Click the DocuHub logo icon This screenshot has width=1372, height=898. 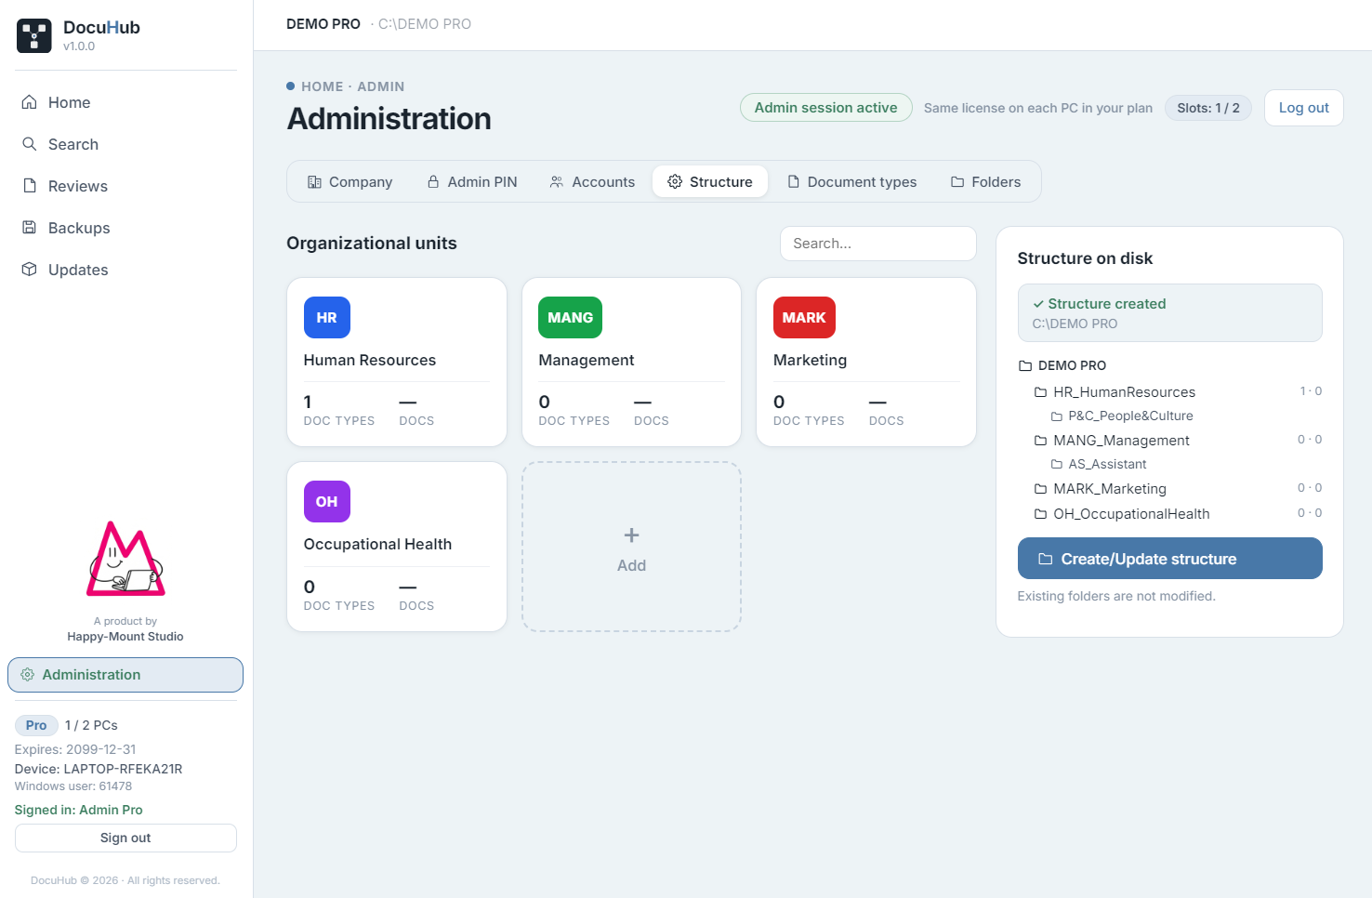click(34, 35)
